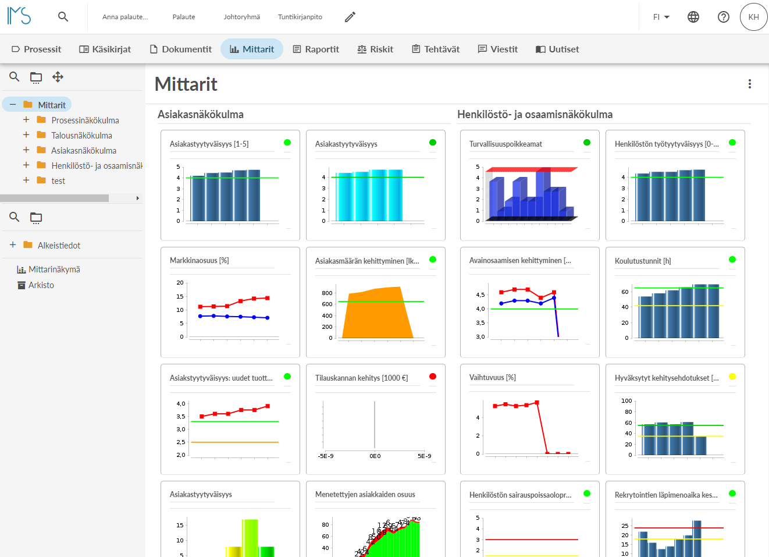Open the Markkinaosuus [%] chart thumbnail

(x=230, y=302)
